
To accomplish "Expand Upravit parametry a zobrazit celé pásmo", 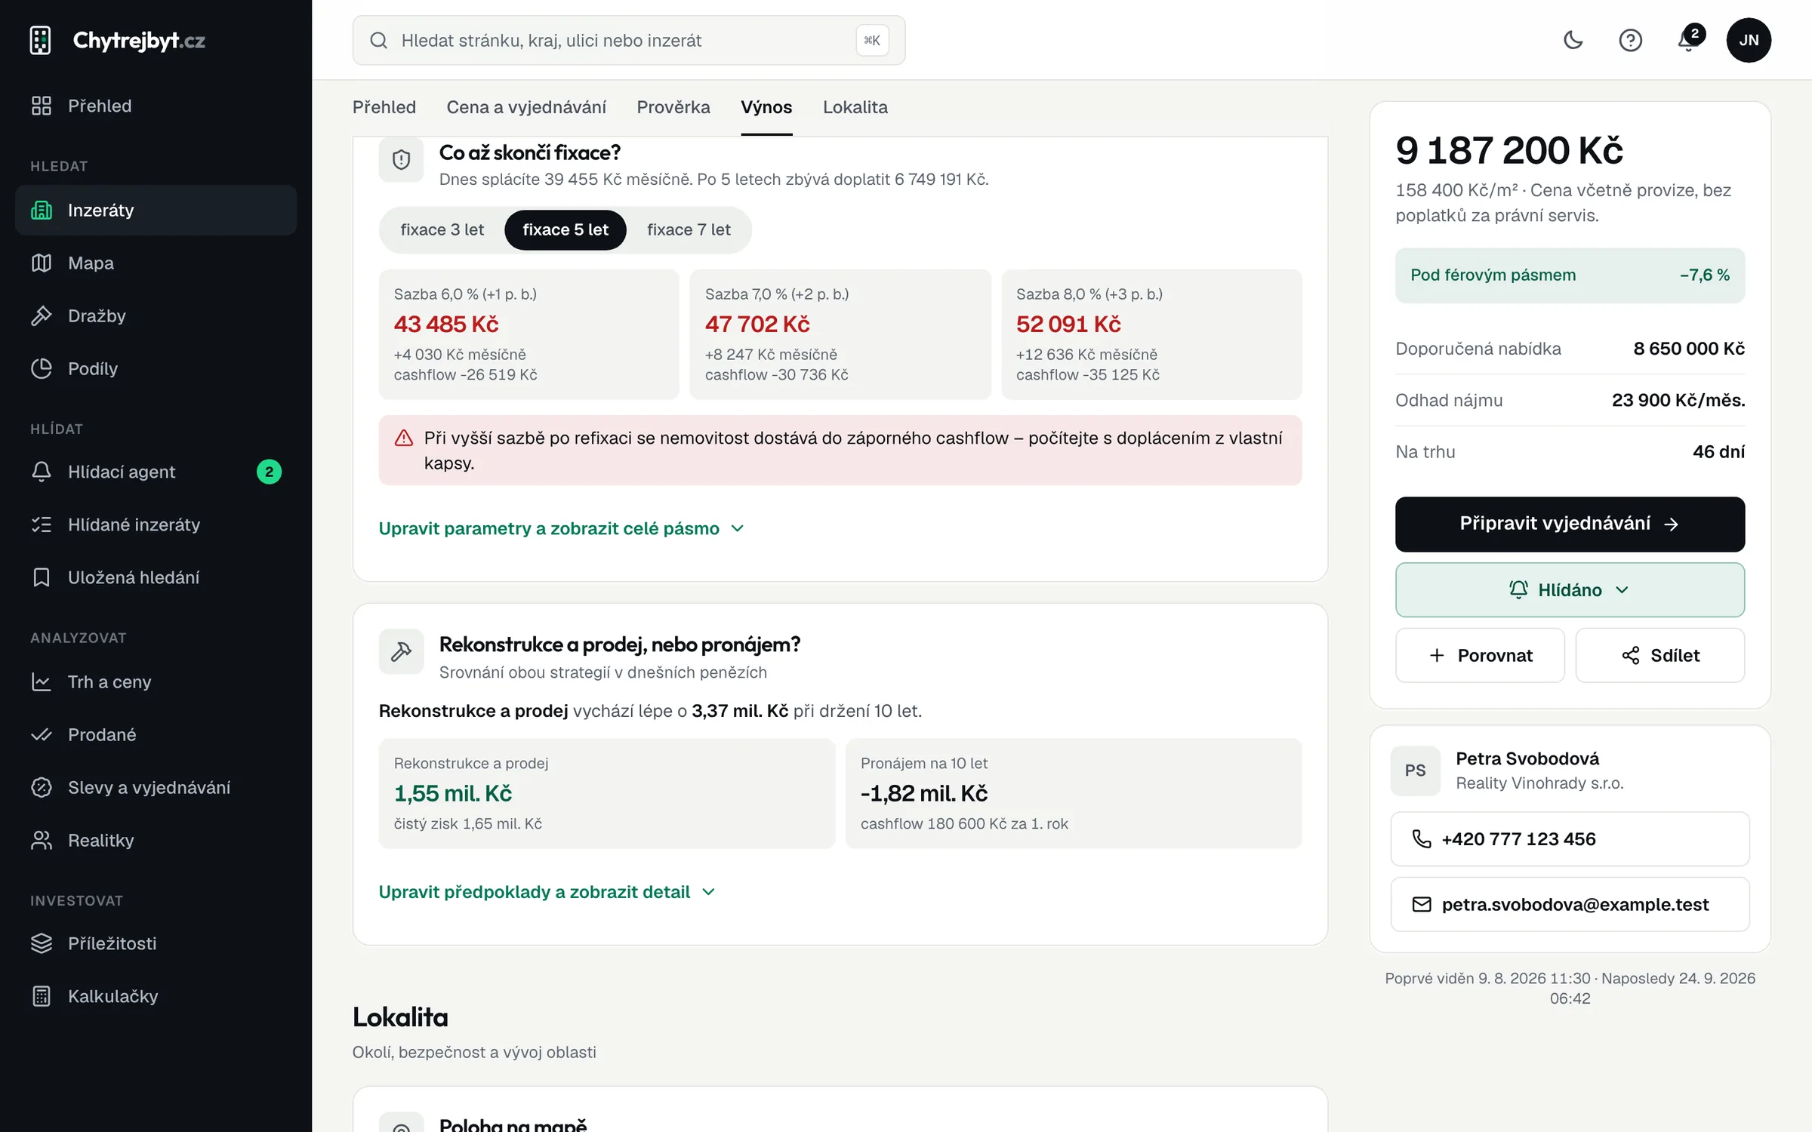I will click(561, 528).
